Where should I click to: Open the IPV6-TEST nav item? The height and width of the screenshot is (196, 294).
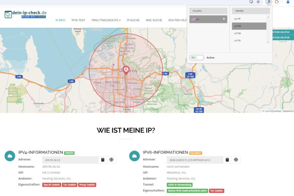[x=78, y=20]
